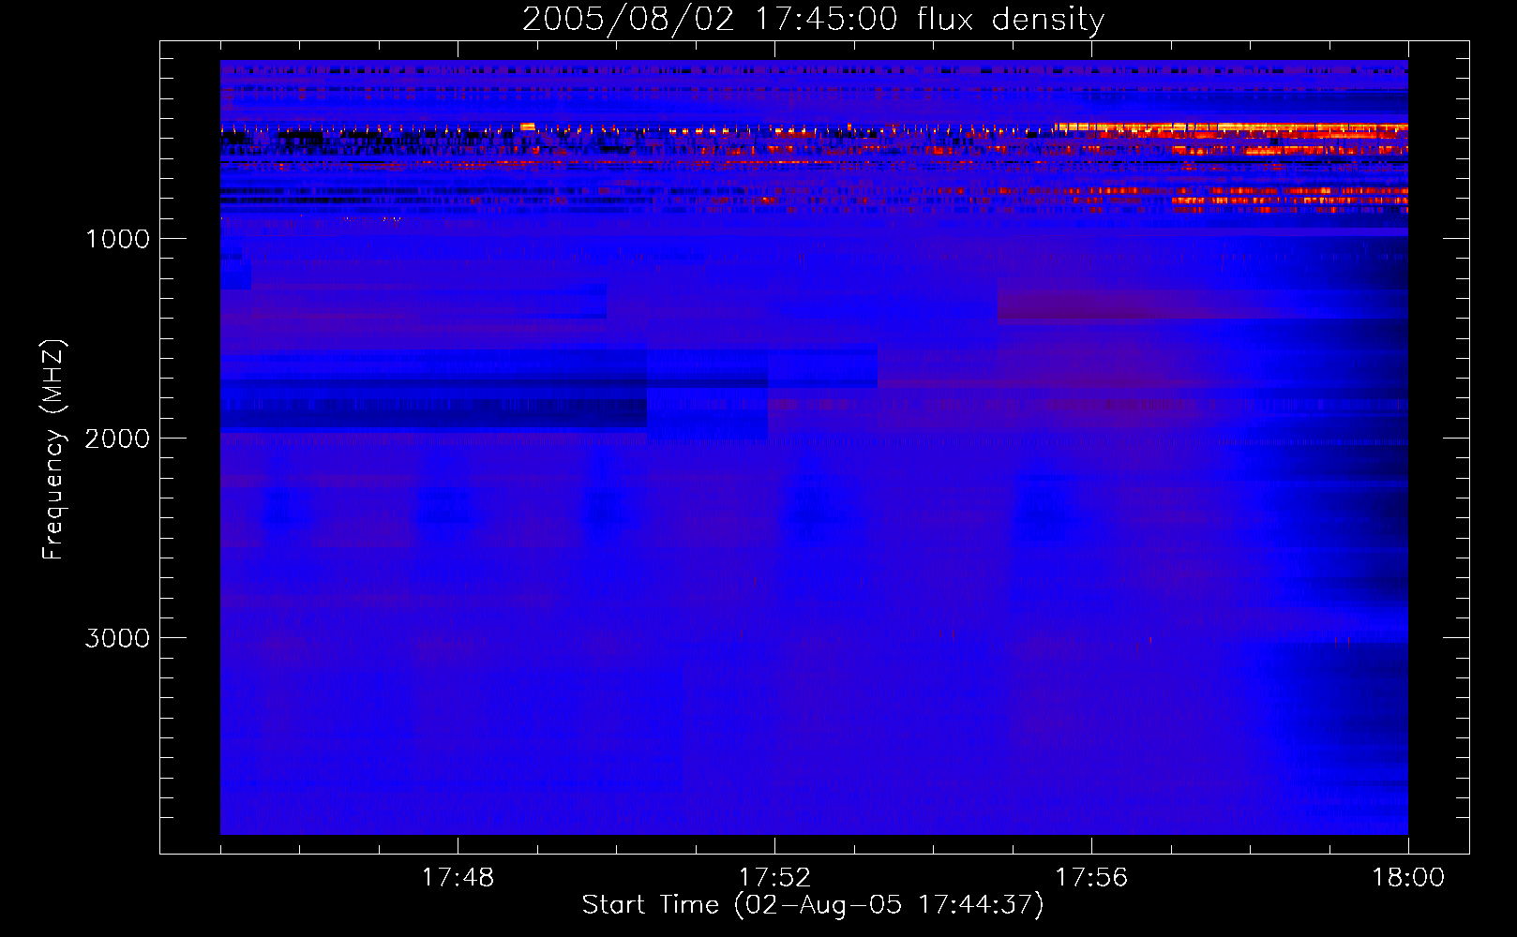Click the 1000 frequency tick label
Image resolution: width=1517 pixels, height=937 pixels.
[118, 239]
